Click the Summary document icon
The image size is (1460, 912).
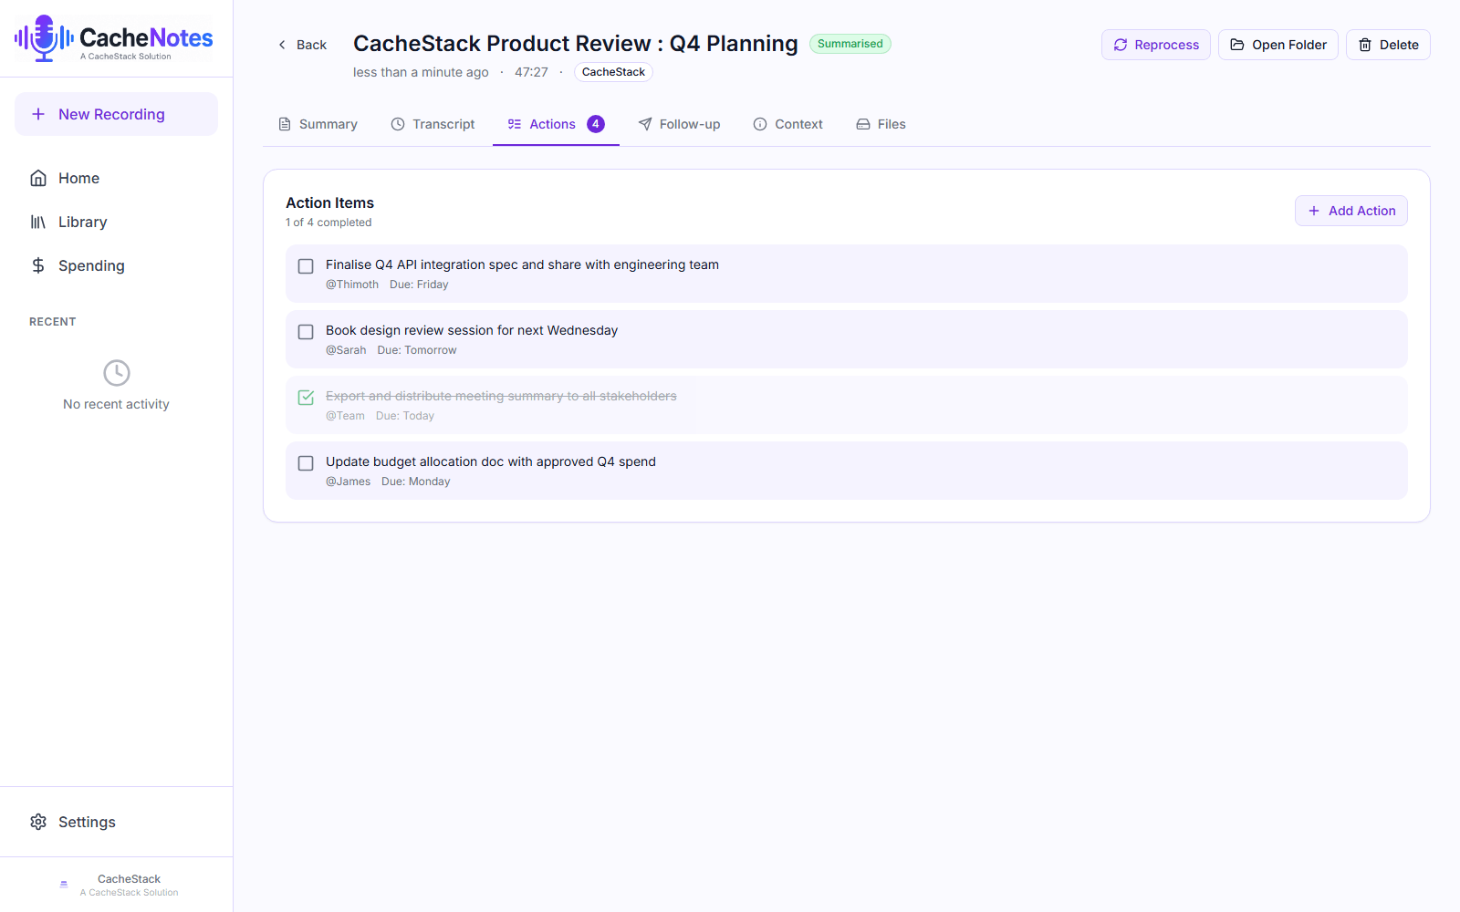(285, 124)
